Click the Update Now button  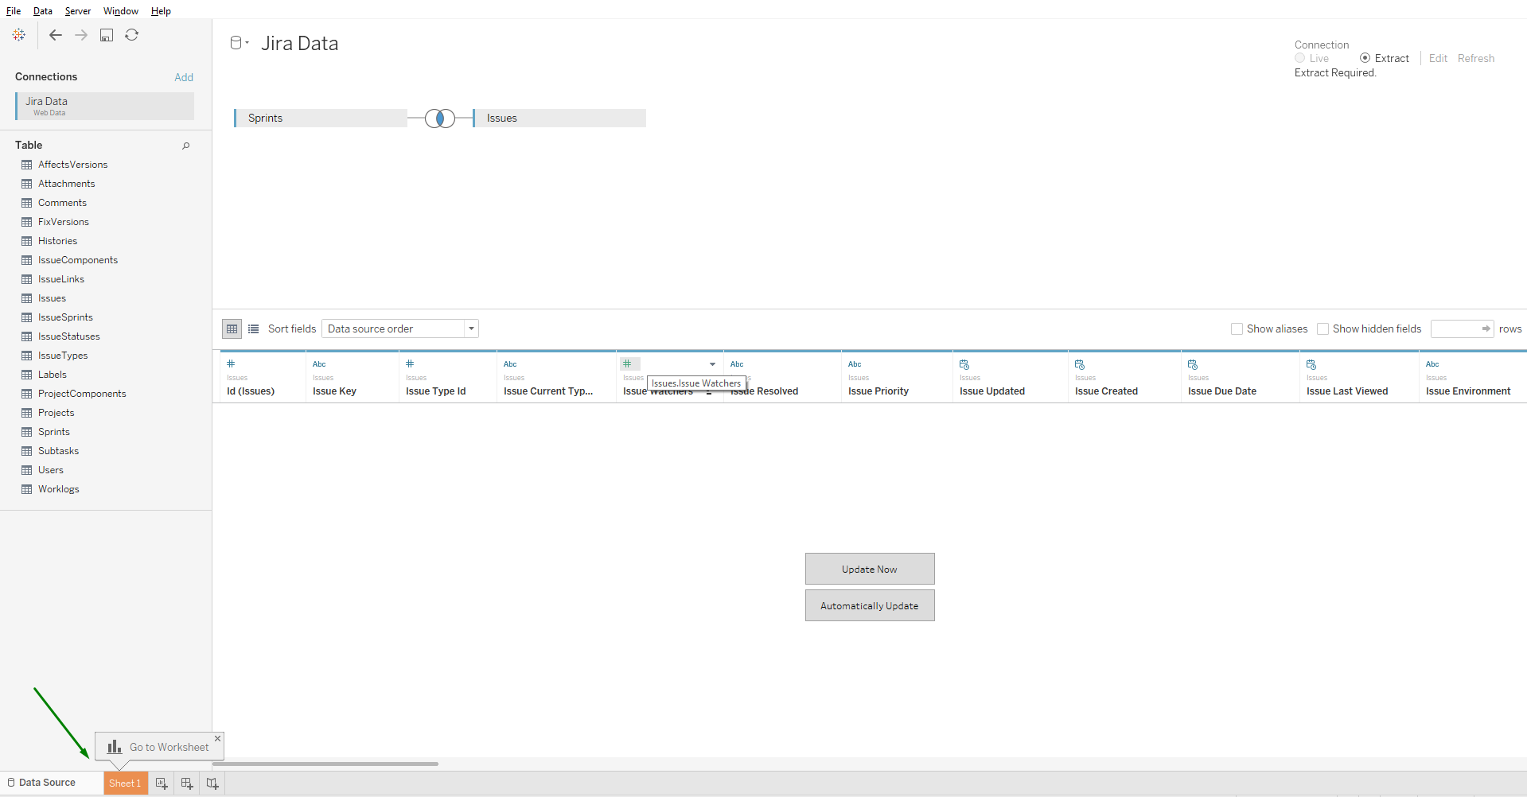[x=869, y=569]
